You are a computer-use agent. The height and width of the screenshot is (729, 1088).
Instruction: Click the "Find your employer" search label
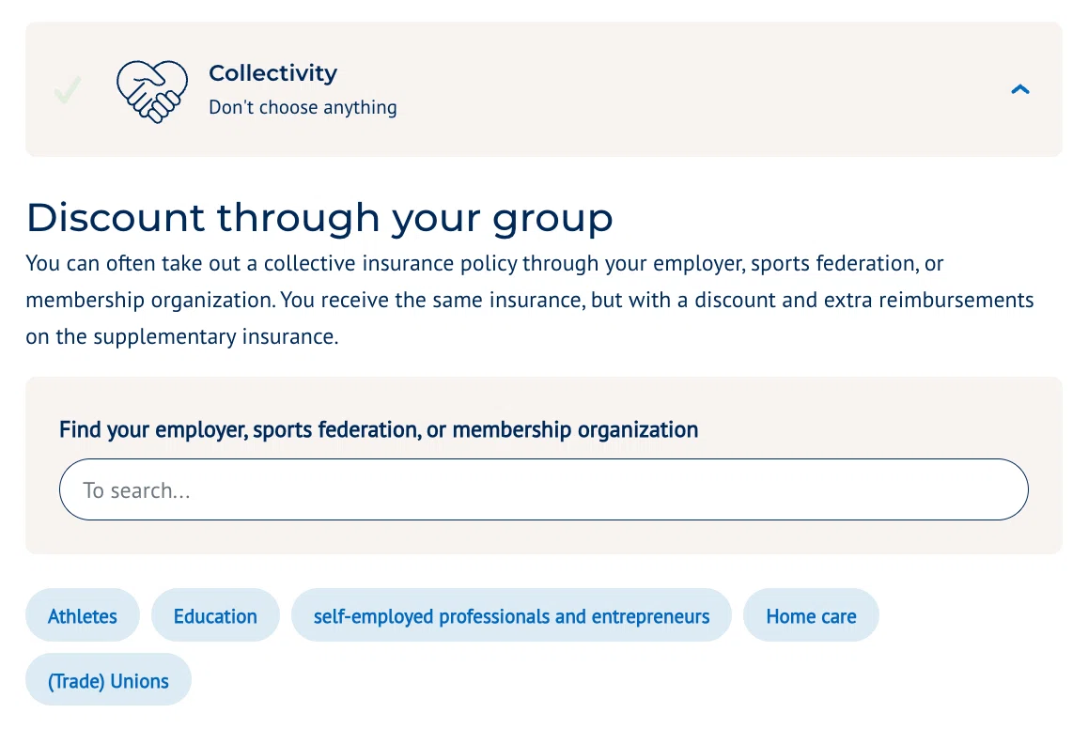pyautogui.click(x=378, y=430)
